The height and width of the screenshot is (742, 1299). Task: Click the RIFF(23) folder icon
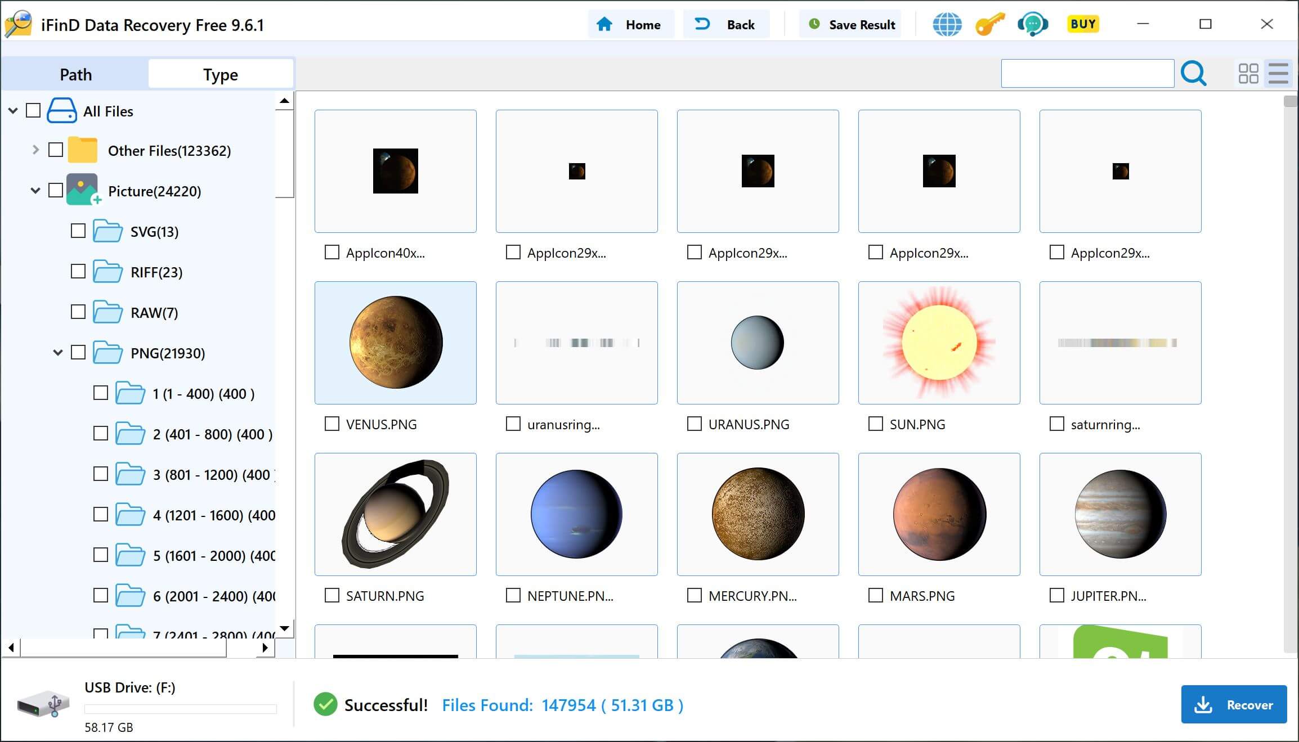point(107,272)
